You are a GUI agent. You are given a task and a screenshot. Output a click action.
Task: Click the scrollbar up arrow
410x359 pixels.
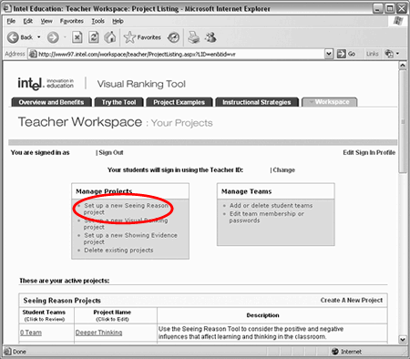(x=403, y=65)
